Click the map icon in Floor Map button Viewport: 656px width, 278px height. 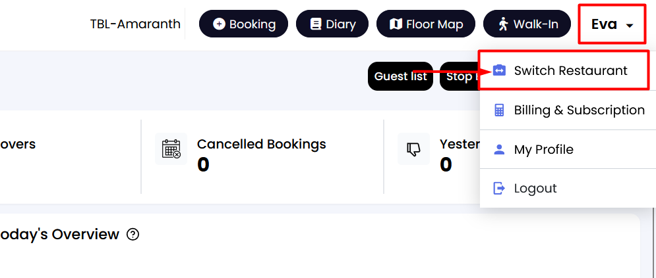pos(396,24)
